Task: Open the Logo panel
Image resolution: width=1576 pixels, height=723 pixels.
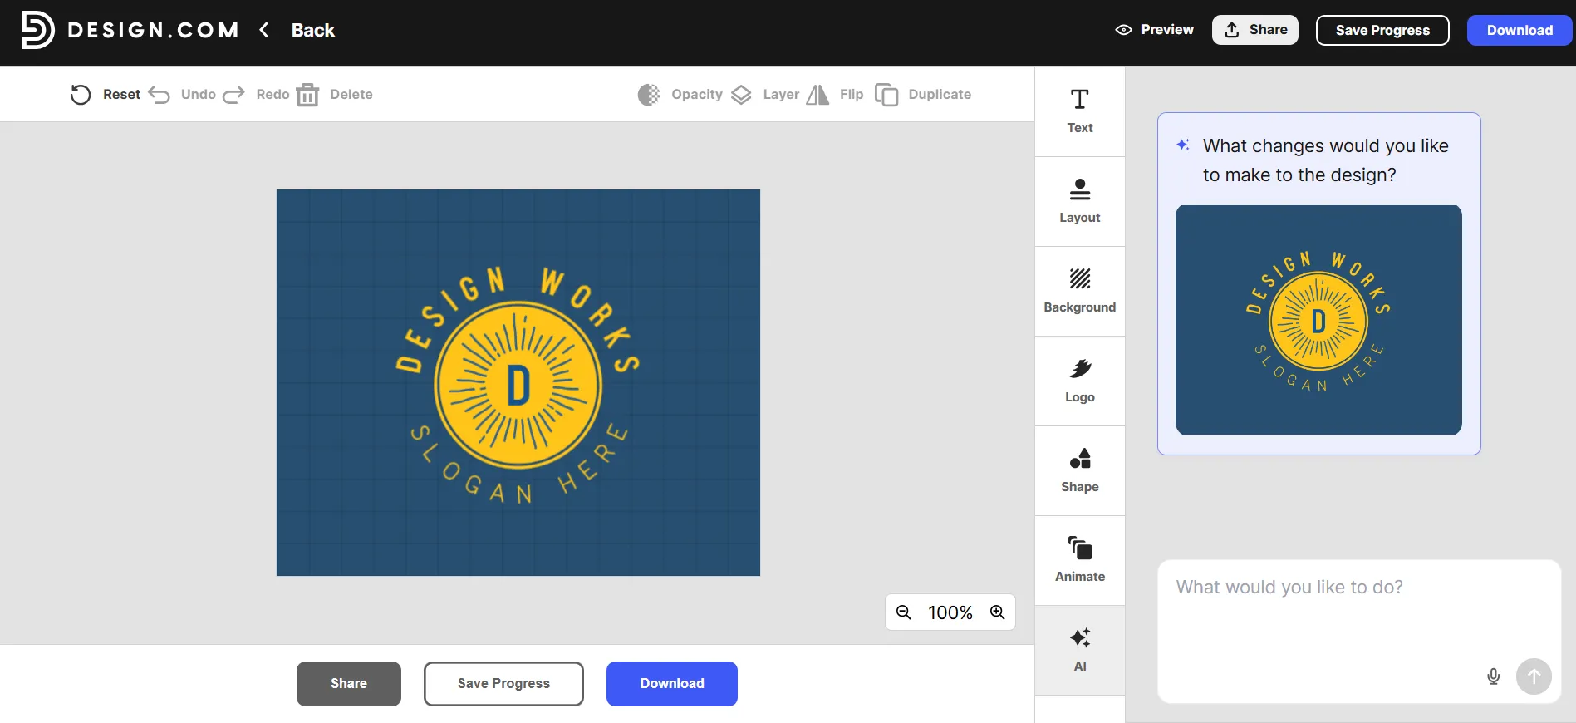Action: pyautogui.click(x=1080, y=381)
